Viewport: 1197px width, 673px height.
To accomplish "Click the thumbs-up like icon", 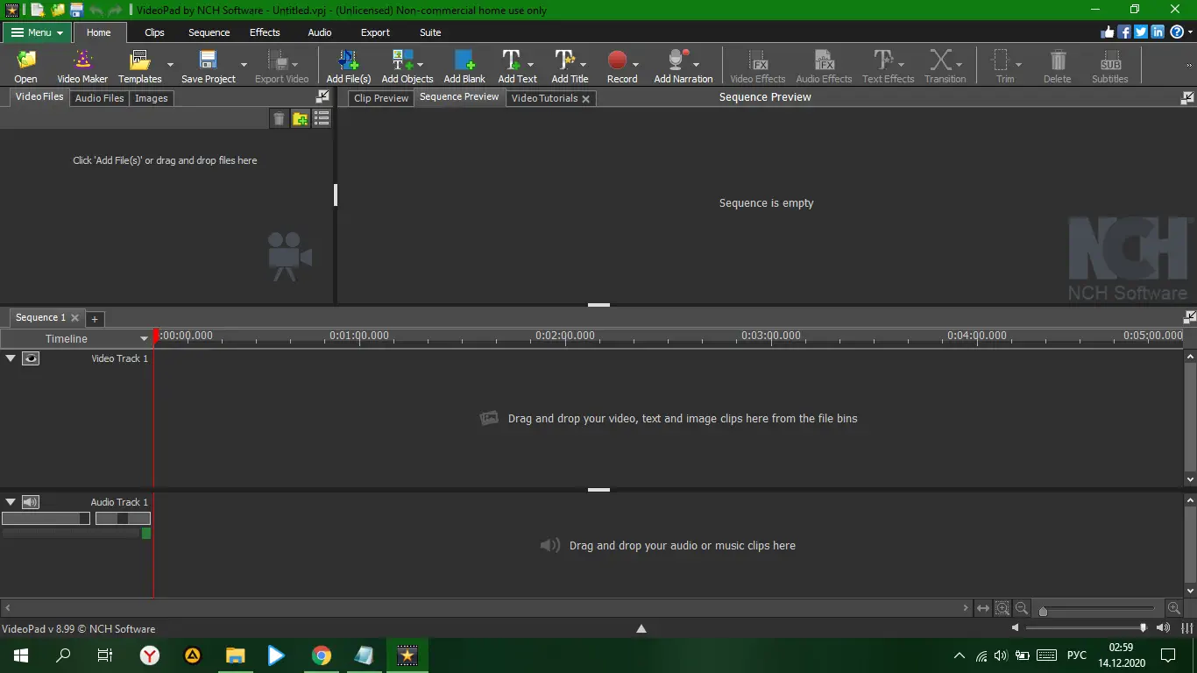I will coord(1108,32).
